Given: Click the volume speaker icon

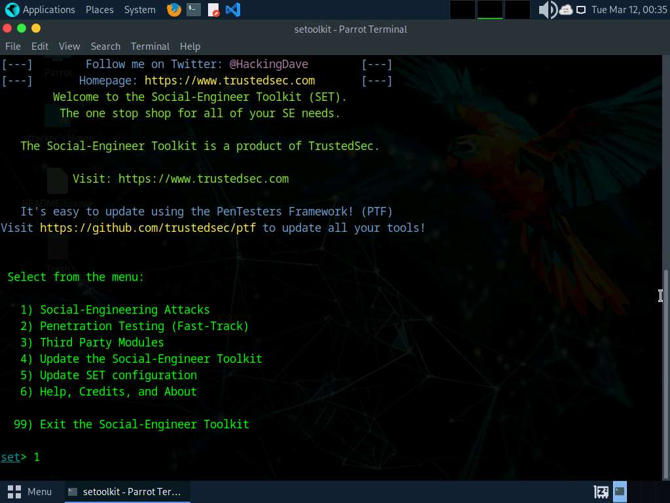Looking at the screenshot, I should click(547, 10).
